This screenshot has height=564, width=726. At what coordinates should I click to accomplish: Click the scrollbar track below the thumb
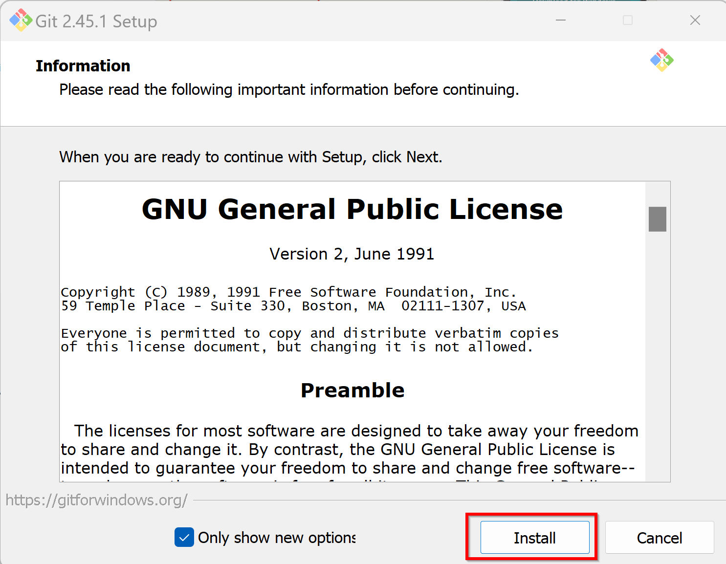click(658, 357)
